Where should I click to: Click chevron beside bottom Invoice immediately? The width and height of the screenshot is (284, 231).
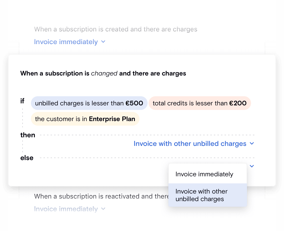[x=103, y=209]
